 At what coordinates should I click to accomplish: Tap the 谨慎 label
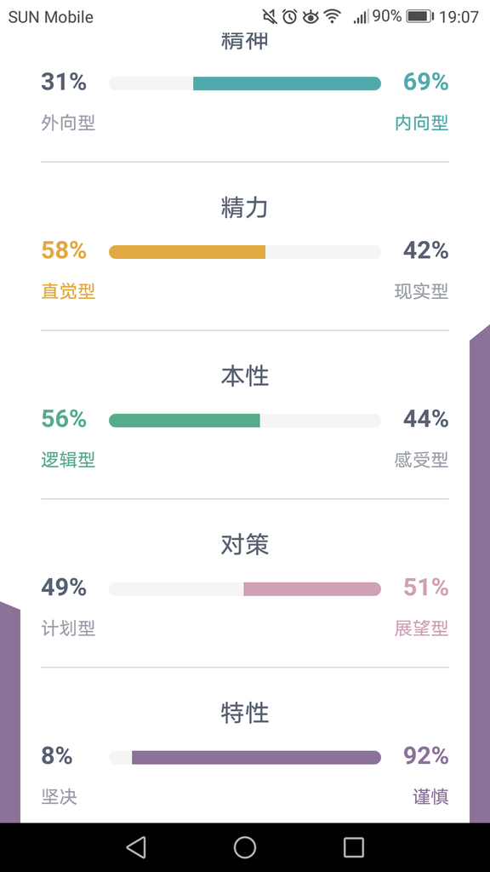pos(430,797)
